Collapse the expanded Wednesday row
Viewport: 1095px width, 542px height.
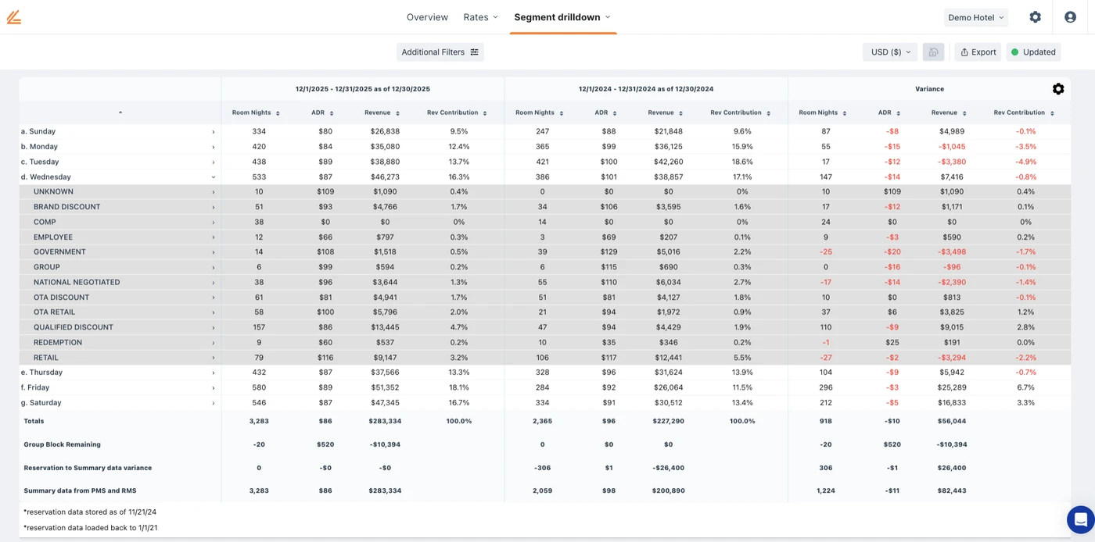tap(212, 177)
